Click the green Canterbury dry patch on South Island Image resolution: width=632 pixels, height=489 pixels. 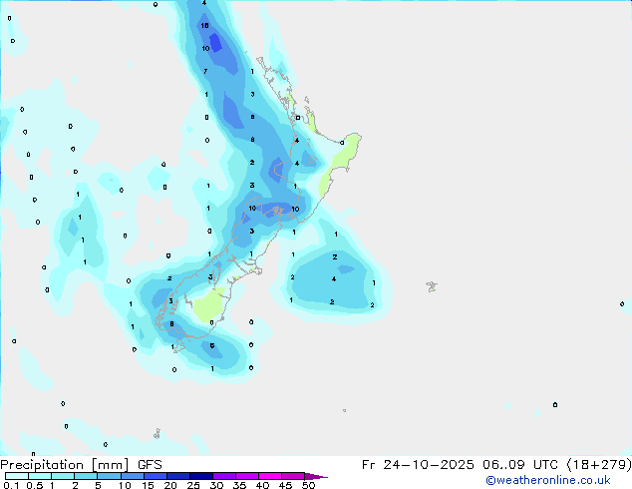click(x=208, y=305)
